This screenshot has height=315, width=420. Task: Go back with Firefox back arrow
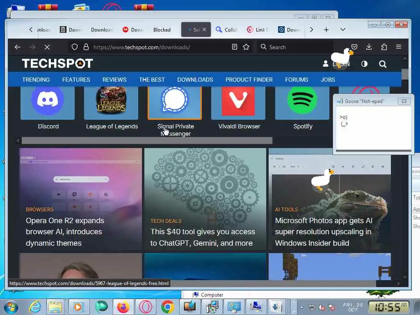pyautogui.click(x=18, y=47)
